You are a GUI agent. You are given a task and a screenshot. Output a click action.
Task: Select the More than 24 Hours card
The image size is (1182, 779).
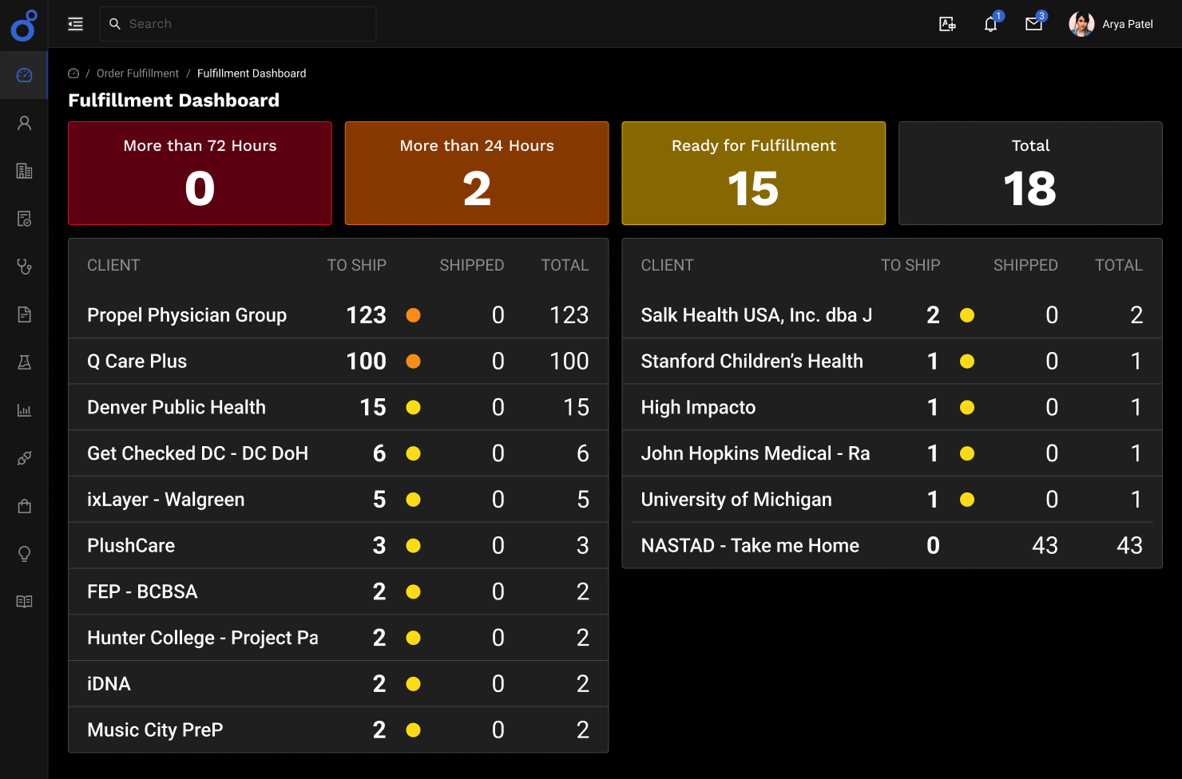click(x=477, y=173)
